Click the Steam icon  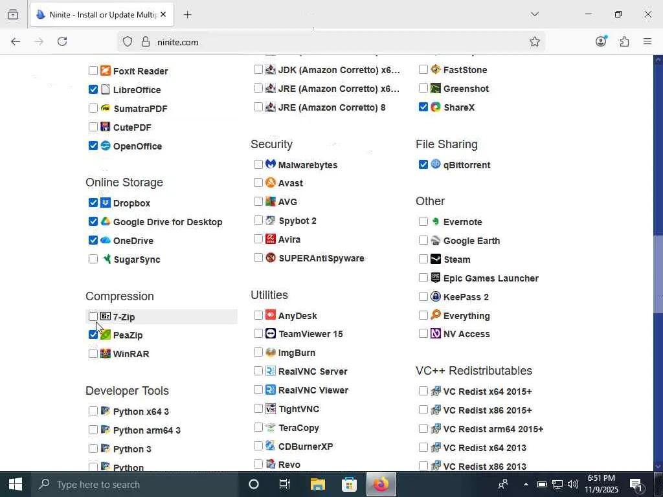[x=436, y=259]
